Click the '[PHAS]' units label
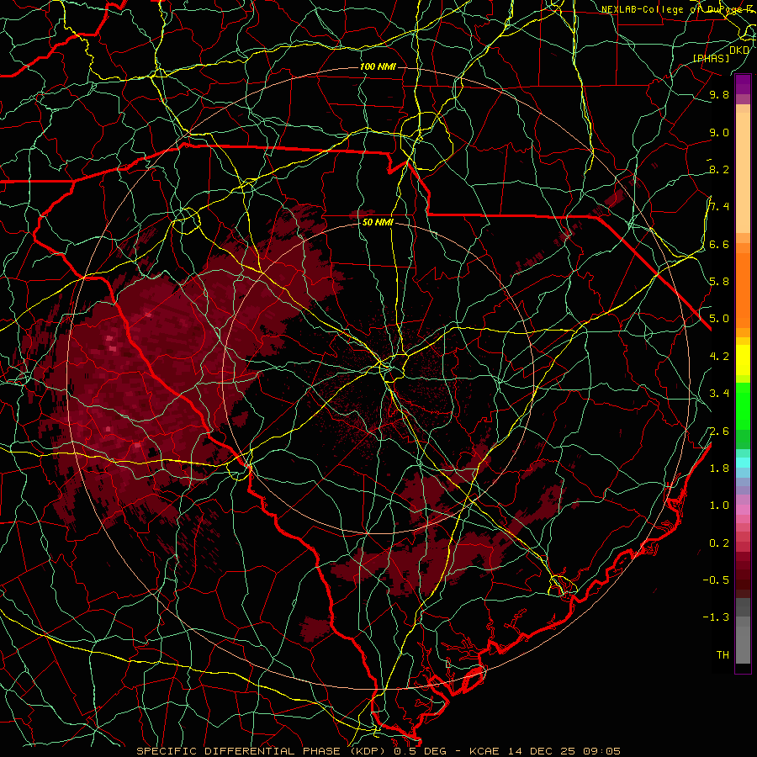The width and height of the screenshot is (757, 757). click(712, 58)
